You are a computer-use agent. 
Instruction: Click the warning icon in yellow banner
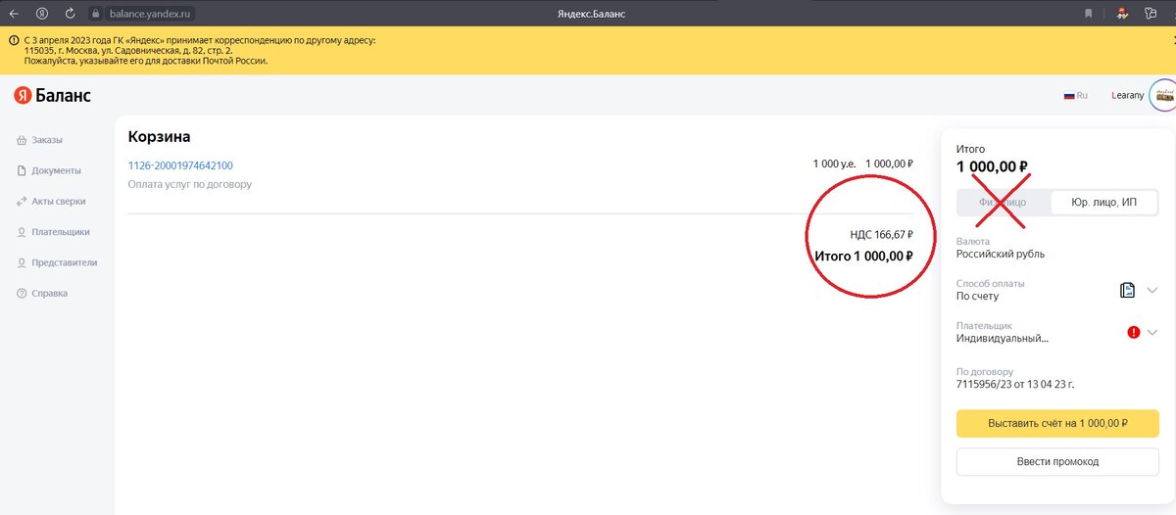[14, 40]
